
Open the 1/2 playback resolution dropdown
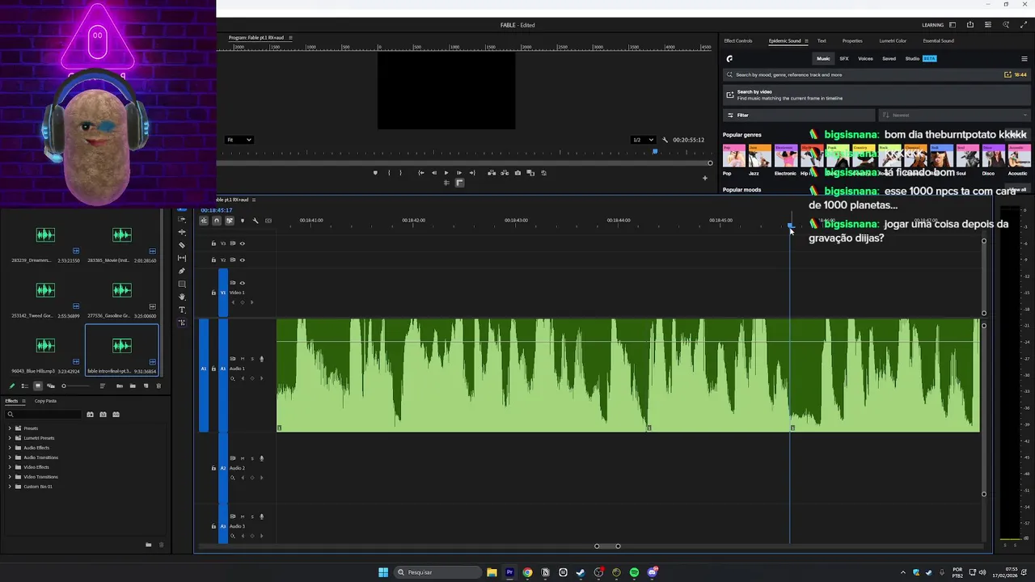[x=644, y=140]
